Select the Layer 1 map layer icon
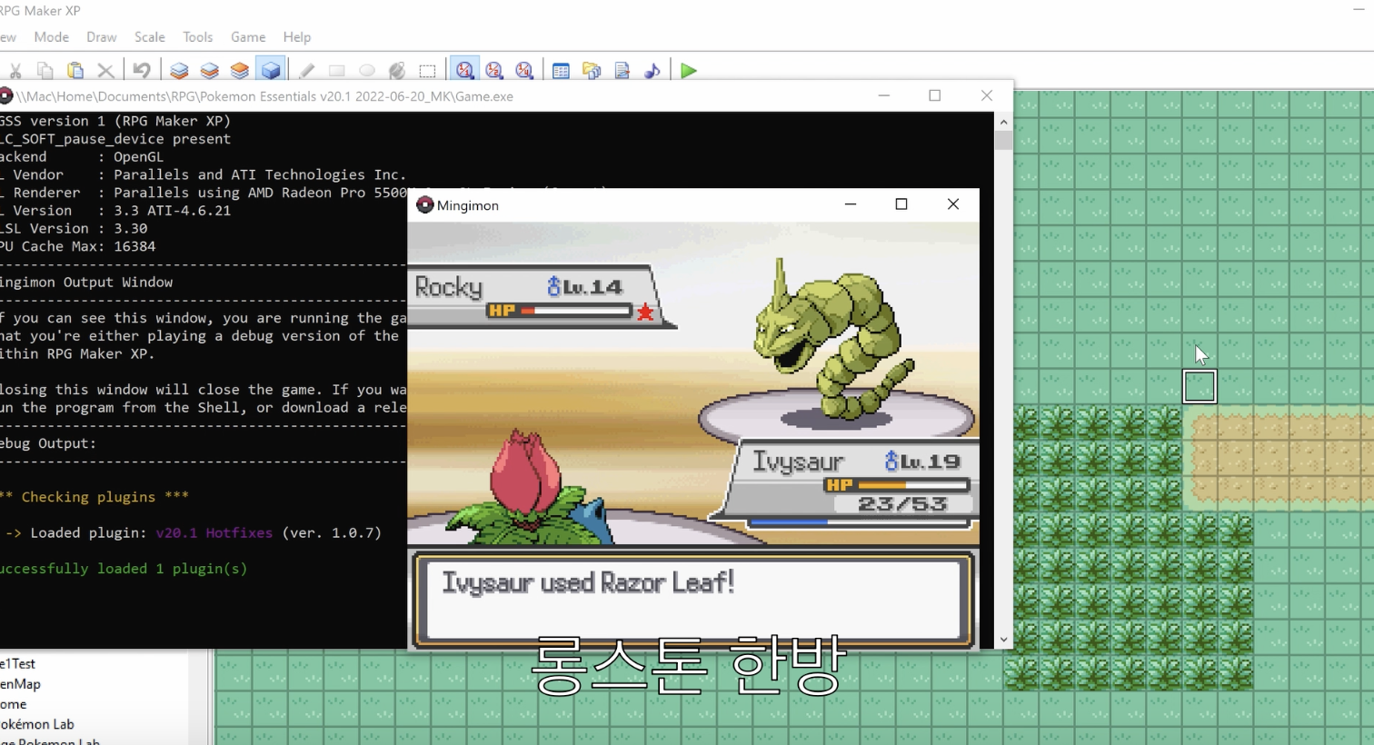The height and width of the screenshot is (745, 1374). coord(179,71)
